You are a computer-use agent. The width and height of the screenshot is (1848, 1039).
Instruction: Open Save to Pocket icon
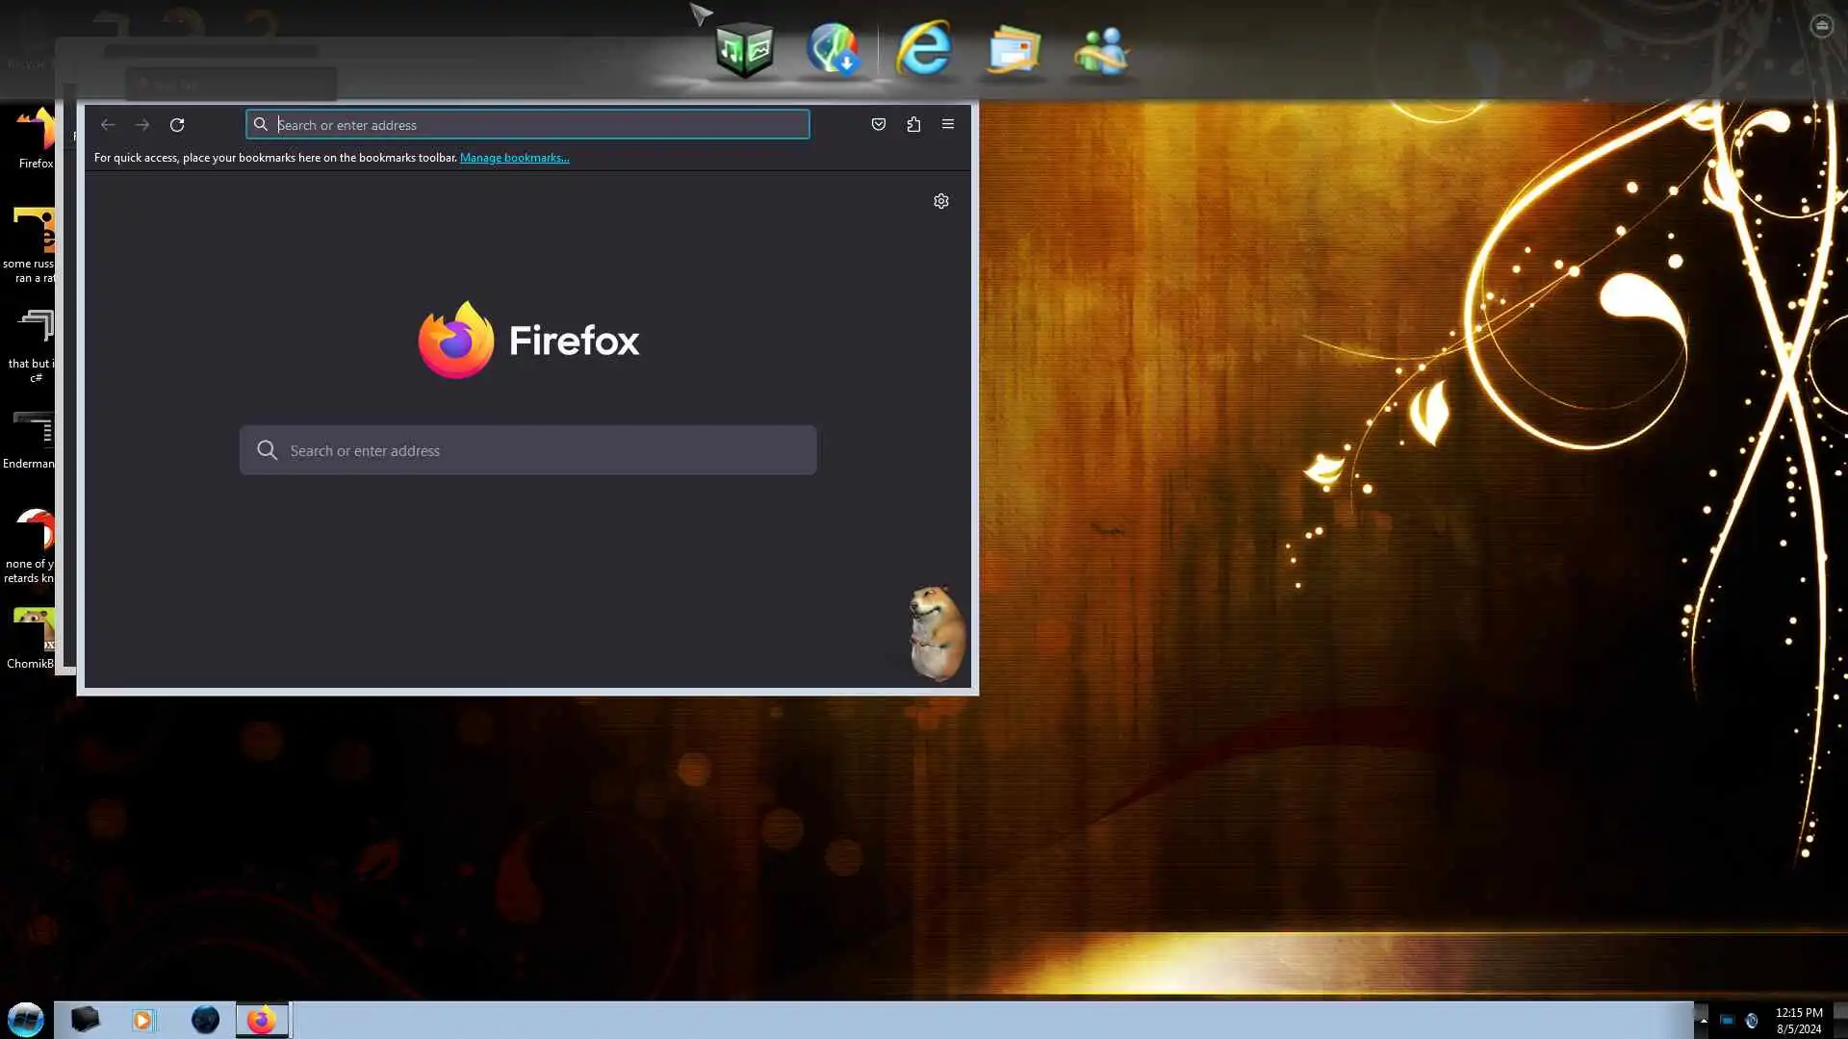878,124
